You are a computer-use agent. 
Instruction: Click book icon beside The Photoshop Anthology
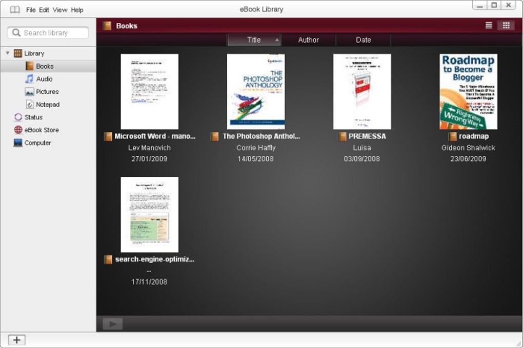point(214,136)
